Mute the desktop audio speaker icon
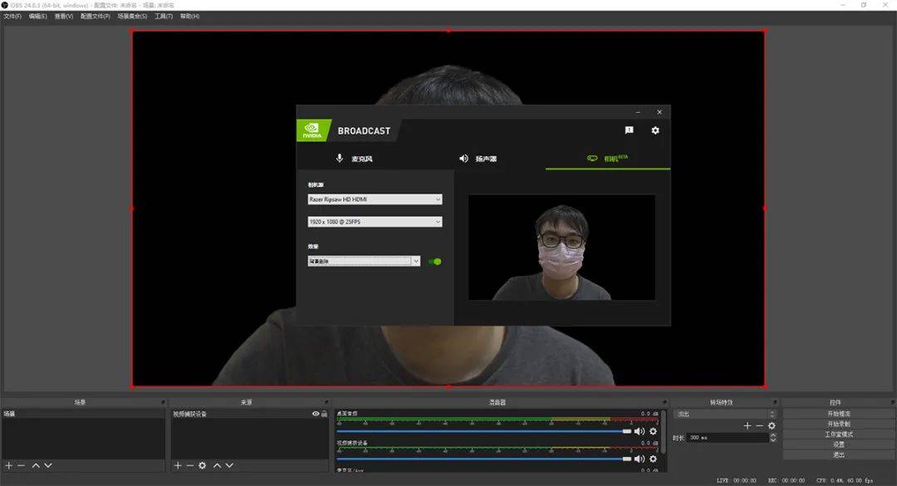 (x=639, y=431)
